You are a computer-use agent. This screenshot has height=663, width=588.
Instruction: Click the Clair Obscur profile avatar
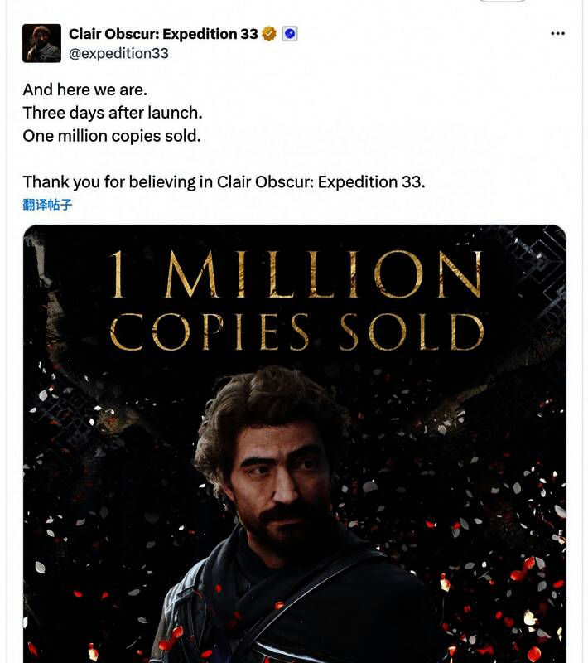41,43
